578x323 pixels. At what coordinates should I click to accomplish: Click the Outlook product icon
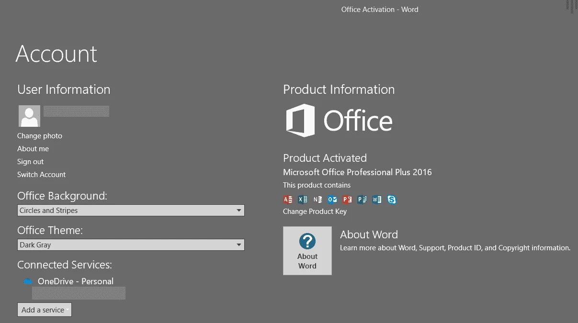pos(332,200)
